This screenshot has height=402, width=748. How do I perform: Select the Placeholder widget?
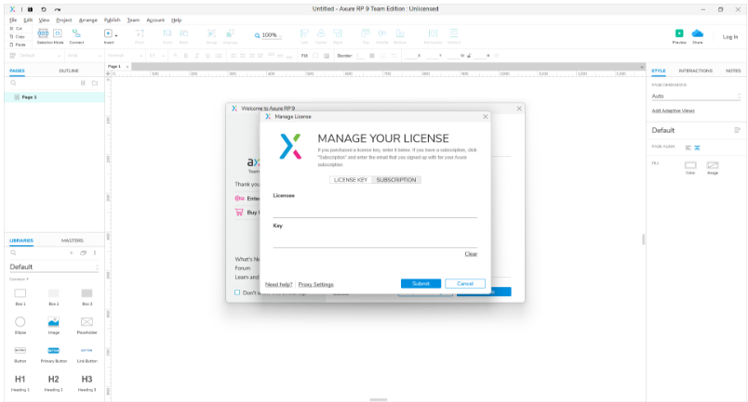87,325
